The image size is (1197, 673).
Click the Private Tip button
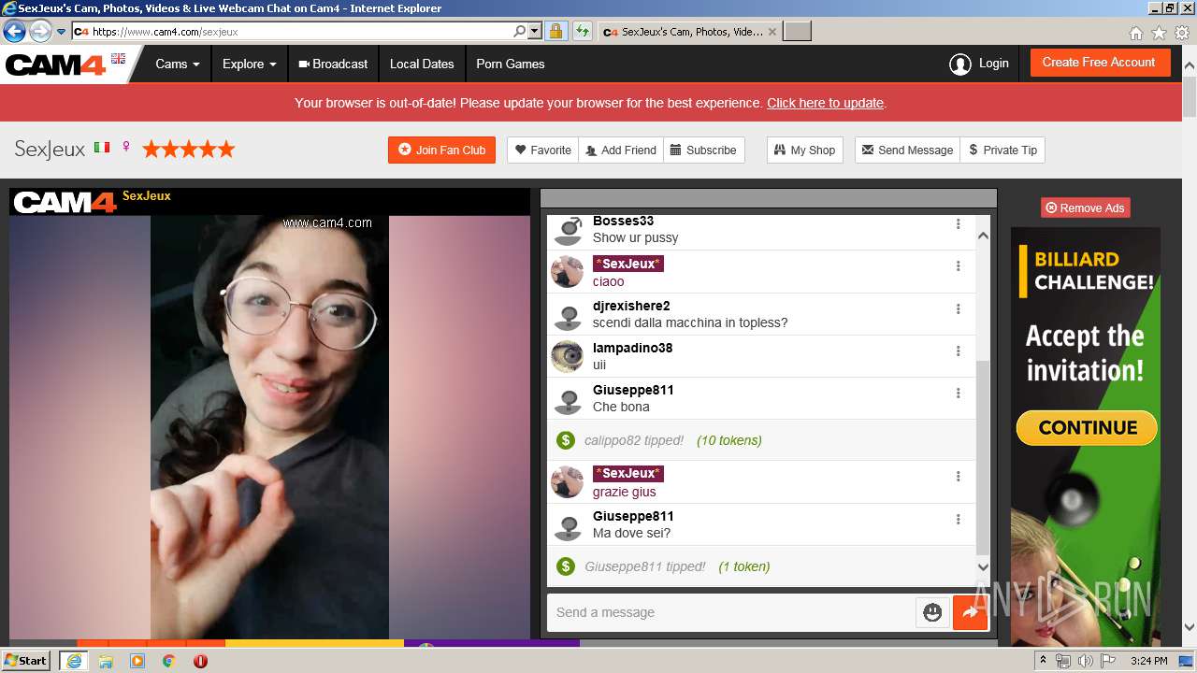click(x=1002, y=150)
